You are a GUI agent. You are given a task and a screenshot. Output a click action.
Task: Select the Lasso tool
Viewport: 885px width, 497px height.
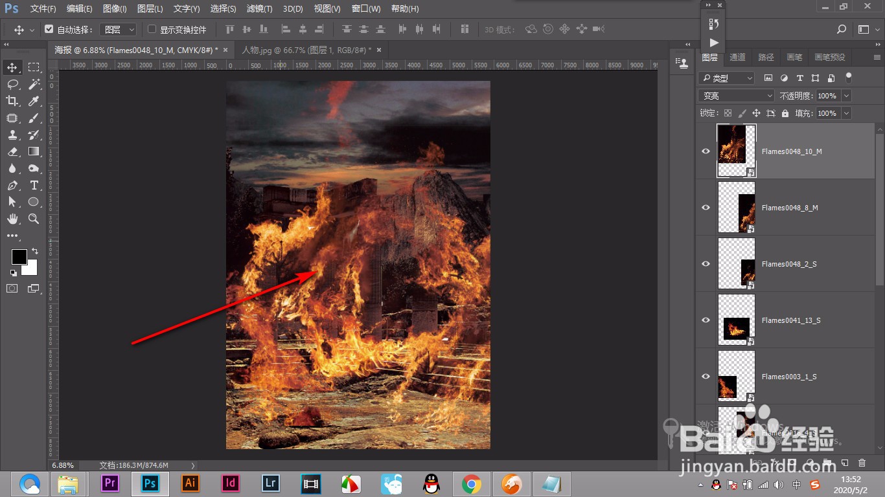pos(12,84)
